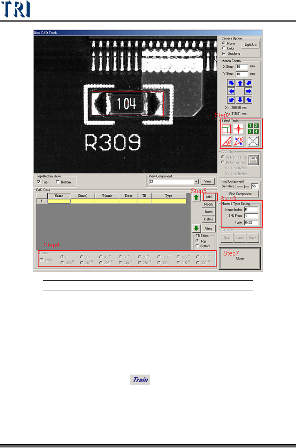The height and width of the screenshot is (448, 296).
Task: Click the green up arrow beside CAD Data
Action: (x=196, y=197)
